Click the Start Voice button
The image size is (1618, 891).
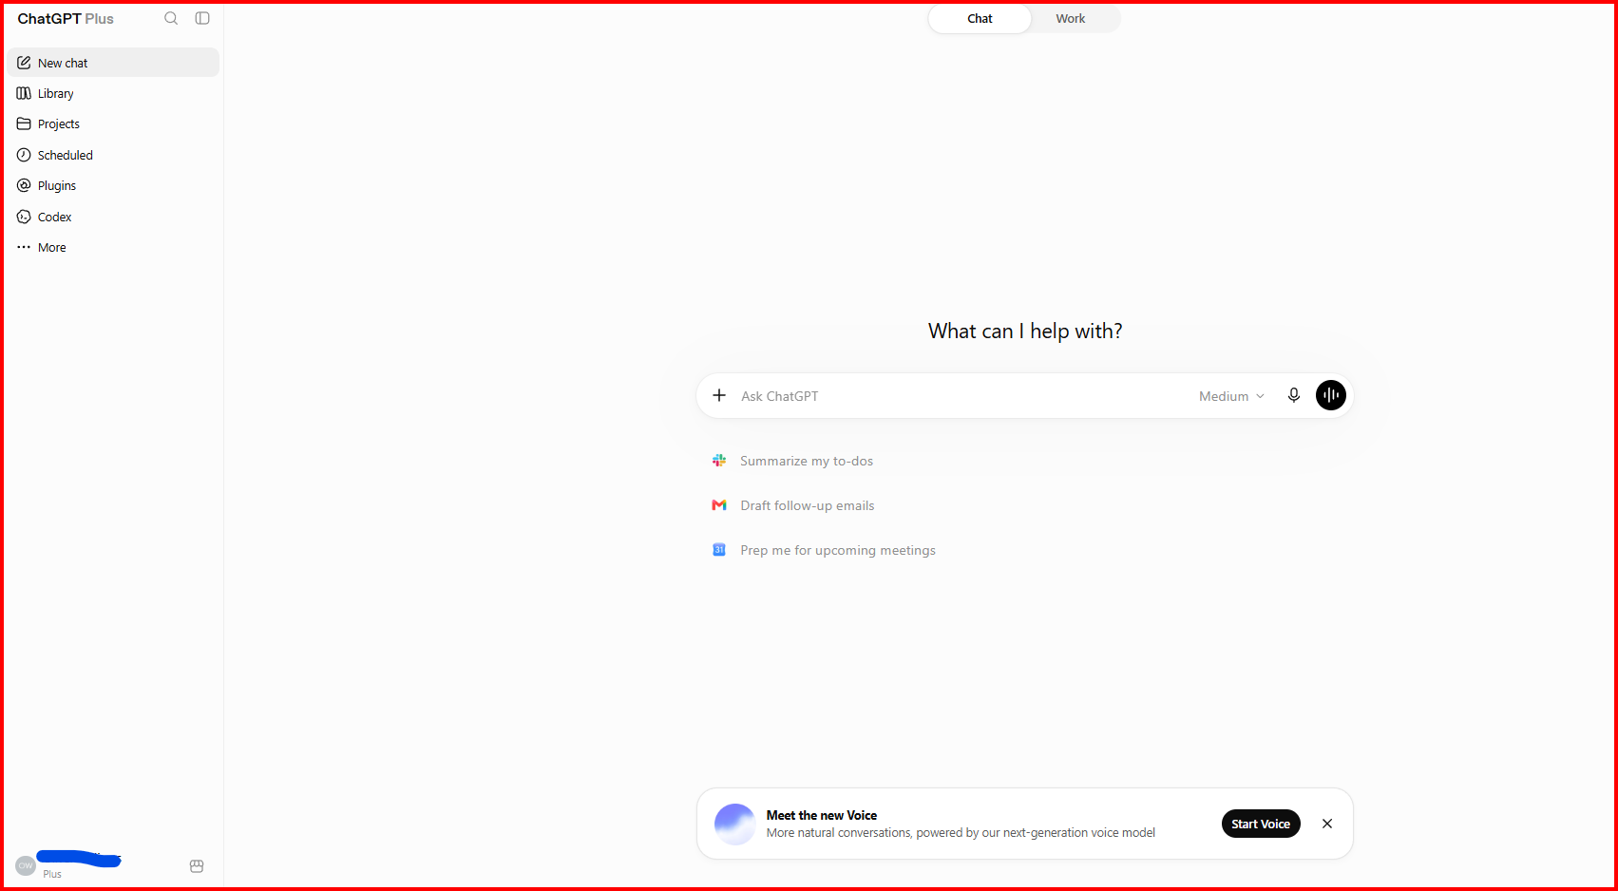click(1261, 824)
